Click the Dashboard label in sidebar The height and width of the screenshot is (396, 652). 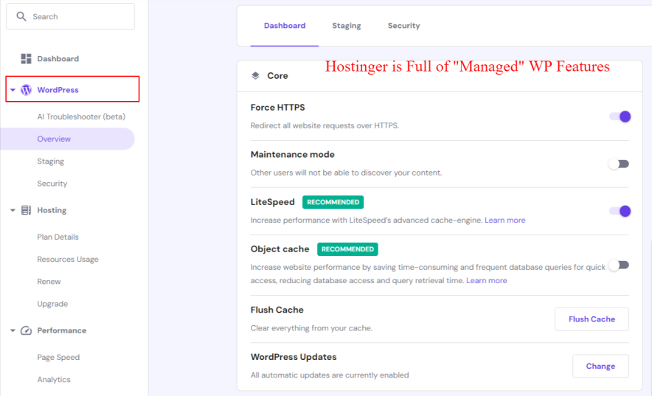58,58
